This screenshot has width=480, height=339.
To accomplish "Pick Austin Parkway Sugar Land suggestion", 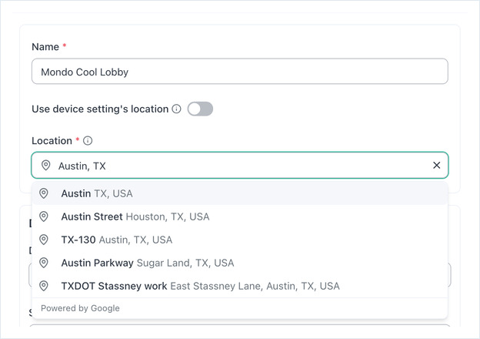I will click(240, 263).
